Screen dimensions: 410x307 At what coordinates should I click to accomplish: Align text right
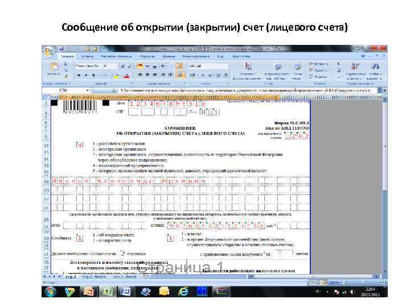(x=154, y=75)
